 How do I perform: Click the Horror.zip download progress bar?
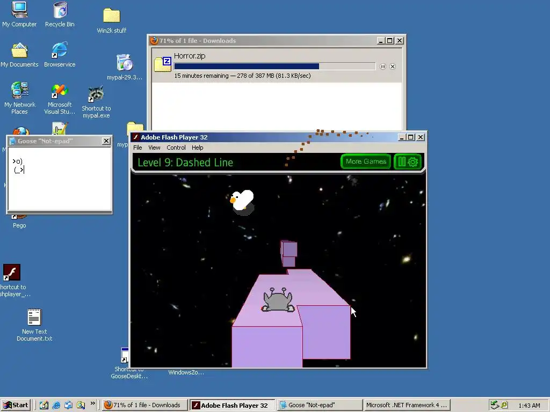coord(274,66)
